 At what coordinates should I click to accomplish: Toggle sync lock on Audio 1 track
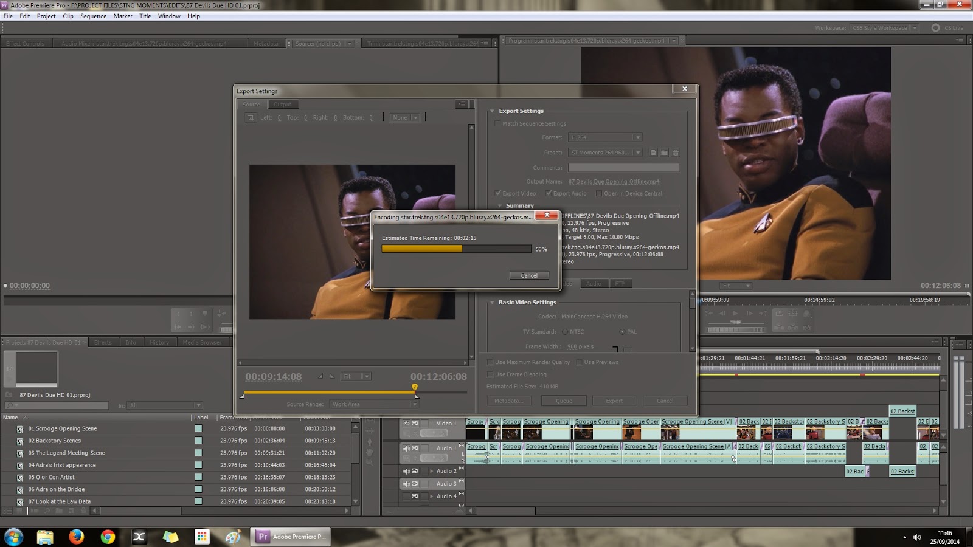(x=415, y=449)
